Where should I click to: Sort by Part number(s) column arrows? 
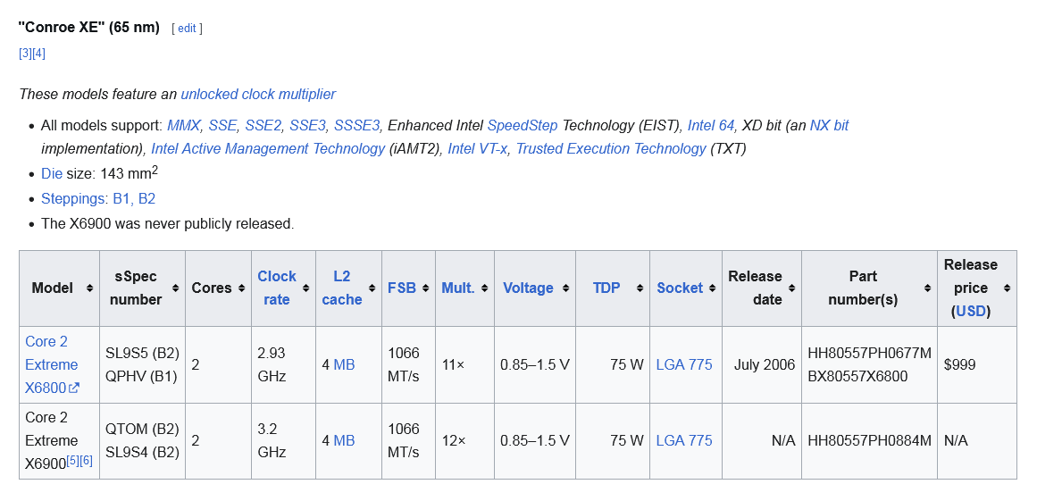(x=927, y=288)
